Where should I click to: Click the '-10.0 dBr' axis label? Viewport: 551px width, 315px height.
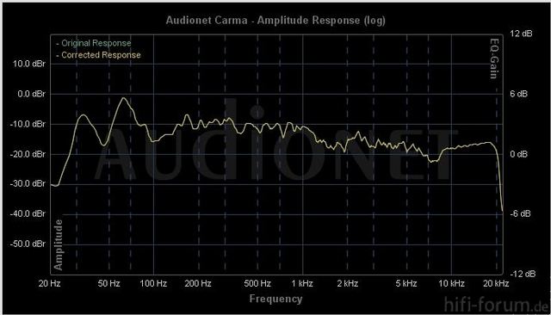(28, 124)
